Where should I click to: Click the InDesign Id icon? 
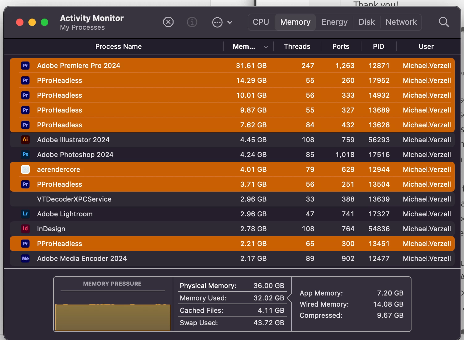(x=25, y=229)
